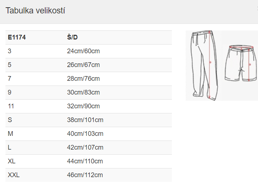Click the shorts size diagram
258x192 pixels.
pyautogui.click(x=241, y=63)
